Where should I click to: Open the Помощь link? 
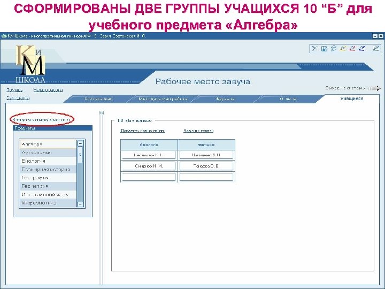tap(14, 90)
